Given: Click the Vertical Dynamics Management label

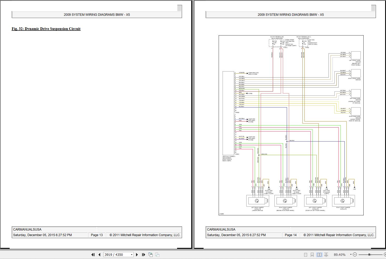Looking at the screenshot, I should pyautogui.click(x=229, y=159).
